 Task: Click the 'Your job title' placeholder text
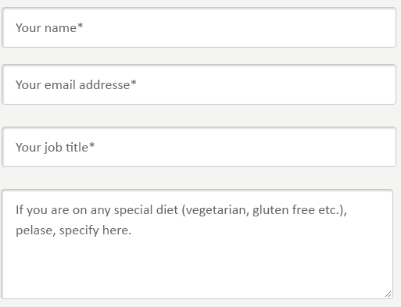52,148
